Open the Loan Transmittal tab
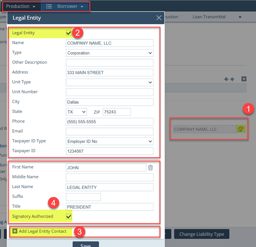 coord(209,17)
